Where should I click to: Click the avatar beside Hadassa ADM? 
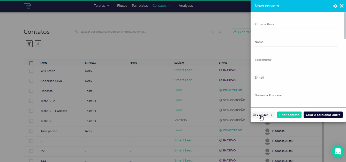[x=268, y=141]
